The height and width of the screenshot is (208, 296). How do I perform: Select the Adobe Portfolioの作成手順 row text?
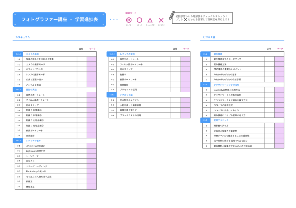point(227,80)
